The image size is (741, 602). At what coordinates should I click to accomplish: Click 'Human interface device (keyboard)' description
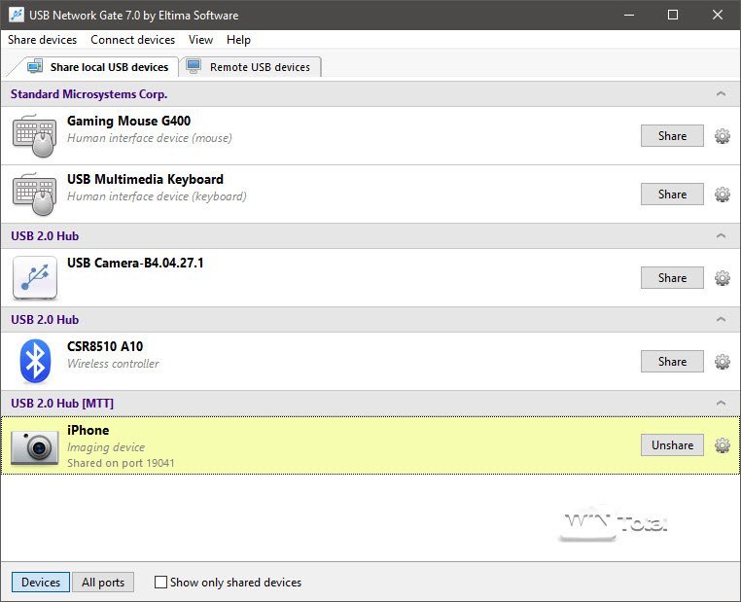pyautogui.click(x=157, y=196)
